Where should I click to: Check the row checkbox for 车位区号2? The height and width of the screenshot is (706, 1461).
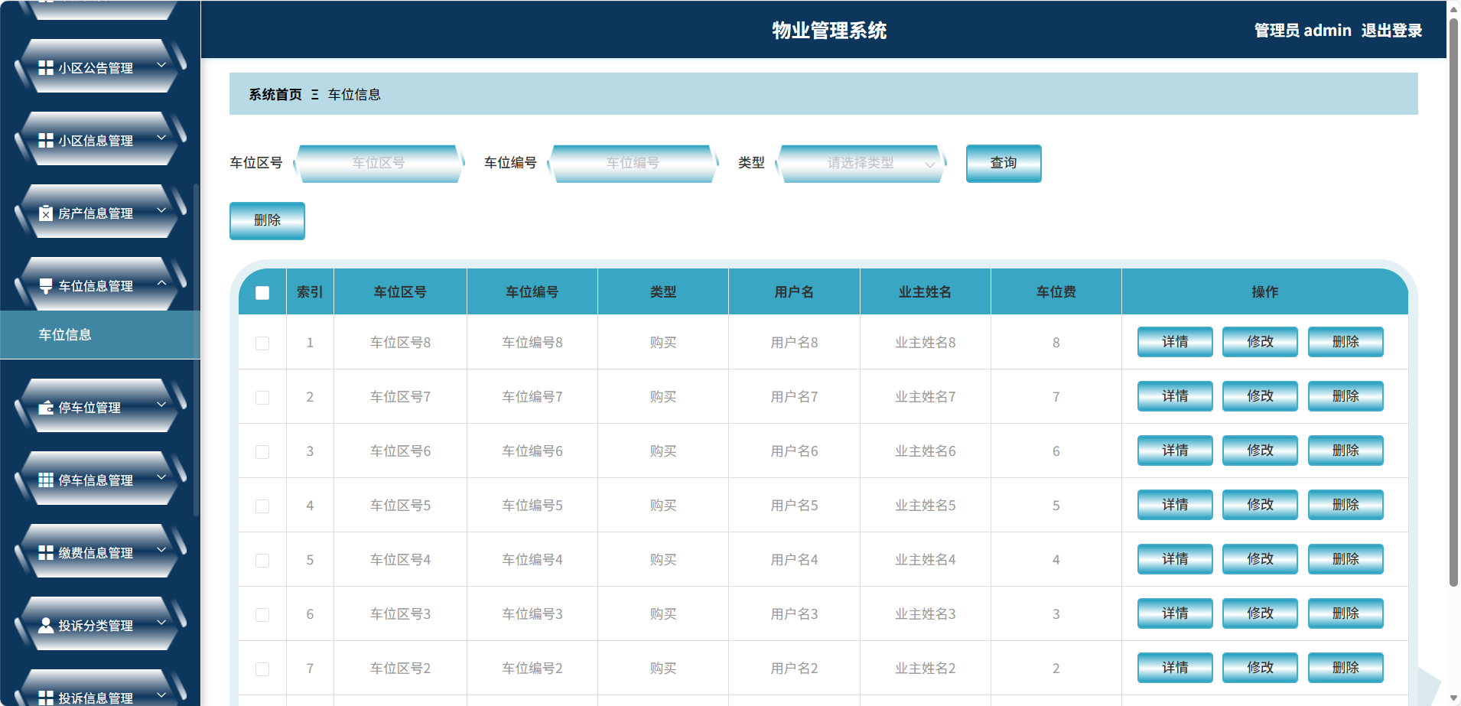tap(262, 669)
